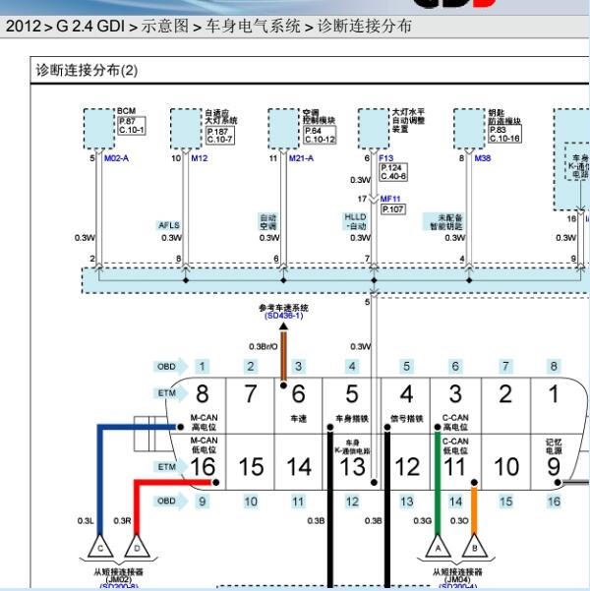Click ETM pin 4 信号搭铁 cell

406,406
